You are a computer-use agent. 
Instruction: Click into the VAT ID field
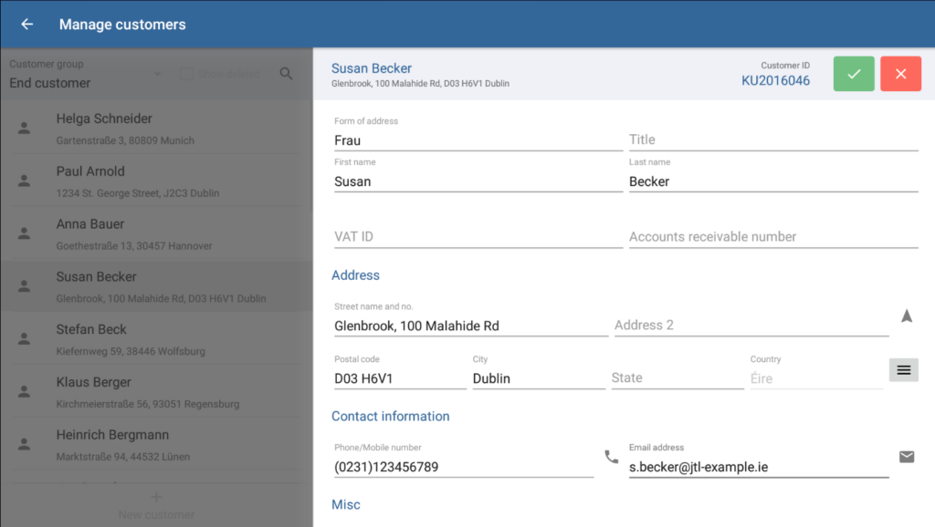tap(478, 237)
